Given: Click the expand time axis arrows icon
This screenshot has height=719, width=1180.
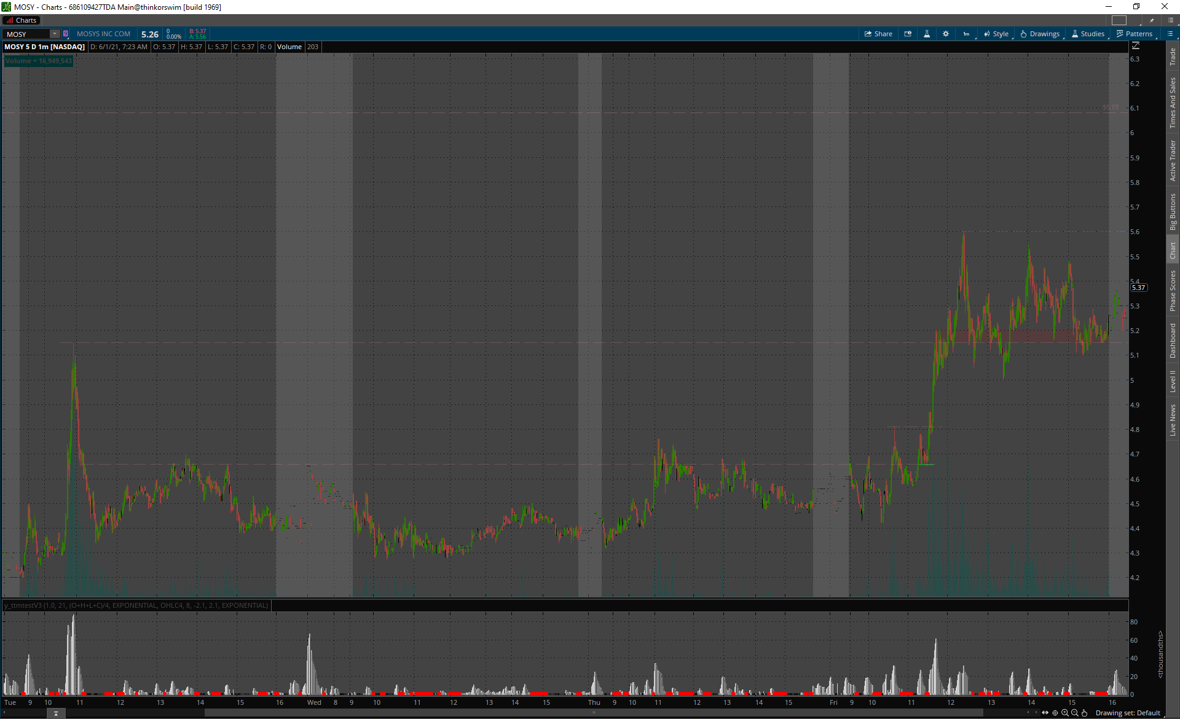Looking at the screenshot, I should click(x=1045, y=713).
